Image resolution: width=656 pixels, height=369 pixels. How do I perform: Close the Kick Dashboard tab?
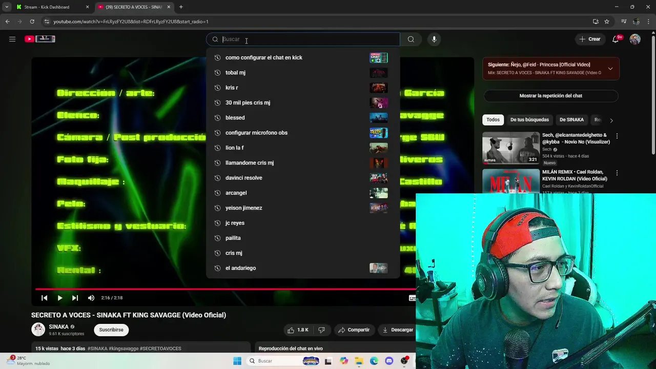(87, 7)
